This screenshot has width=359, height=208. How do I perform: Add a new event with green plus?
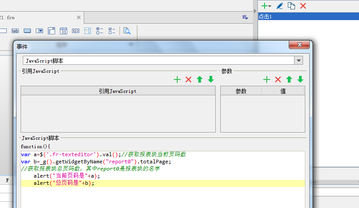pyautogui.click(x=265, y=6)
